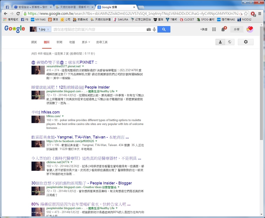Open the SFOG bookmark

tap(206, 19)
